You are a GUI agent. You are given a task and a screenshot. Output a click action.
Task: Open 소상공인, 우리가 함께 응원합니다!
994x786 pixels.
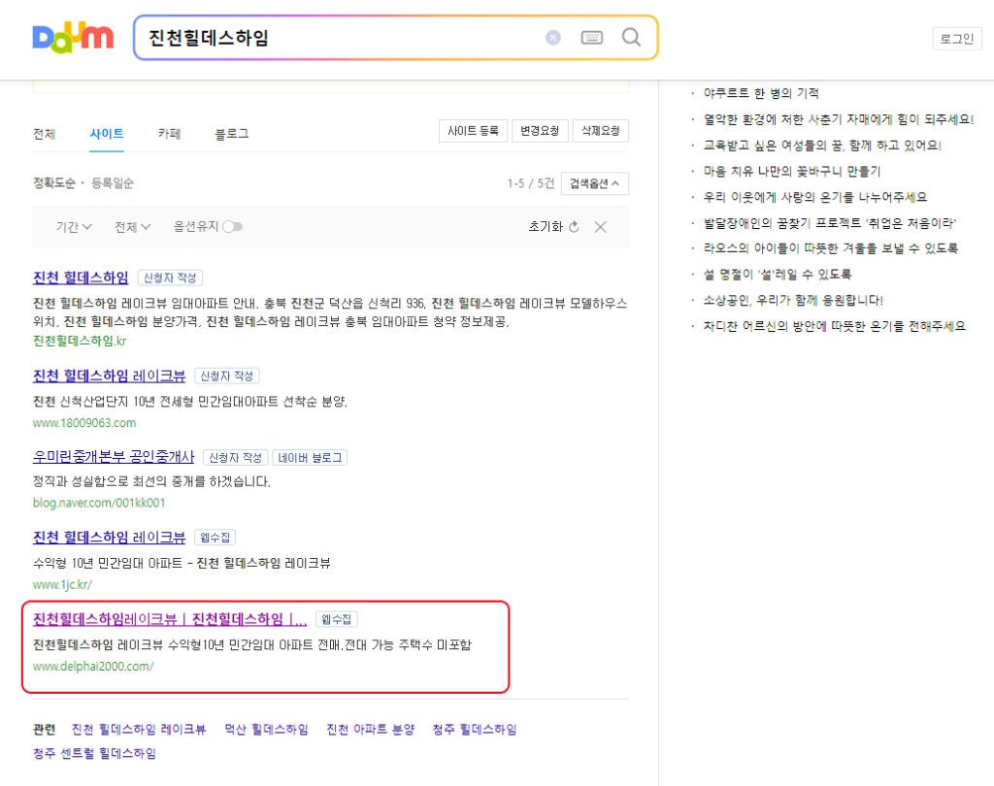point(793,301)
